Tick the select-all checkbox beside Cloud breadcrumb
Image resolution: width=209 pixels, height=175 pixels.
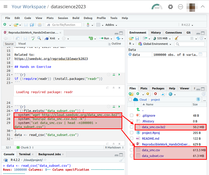[130, 100]
